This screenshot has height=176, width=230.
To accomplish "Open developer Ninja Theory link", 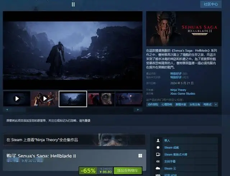I will tap(178, 90).
